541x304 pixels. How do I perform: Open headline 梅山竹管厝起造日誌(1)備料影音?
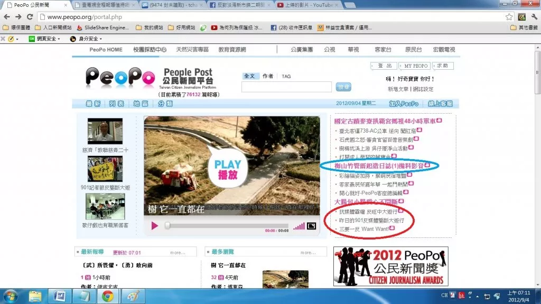[x=379, y=166]
